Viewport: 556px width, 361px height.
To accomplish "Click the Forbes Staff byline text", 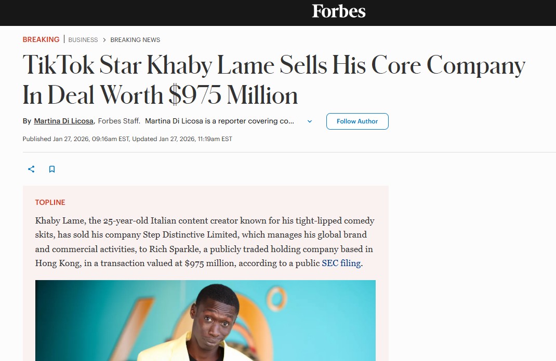I will coord(119,121).
